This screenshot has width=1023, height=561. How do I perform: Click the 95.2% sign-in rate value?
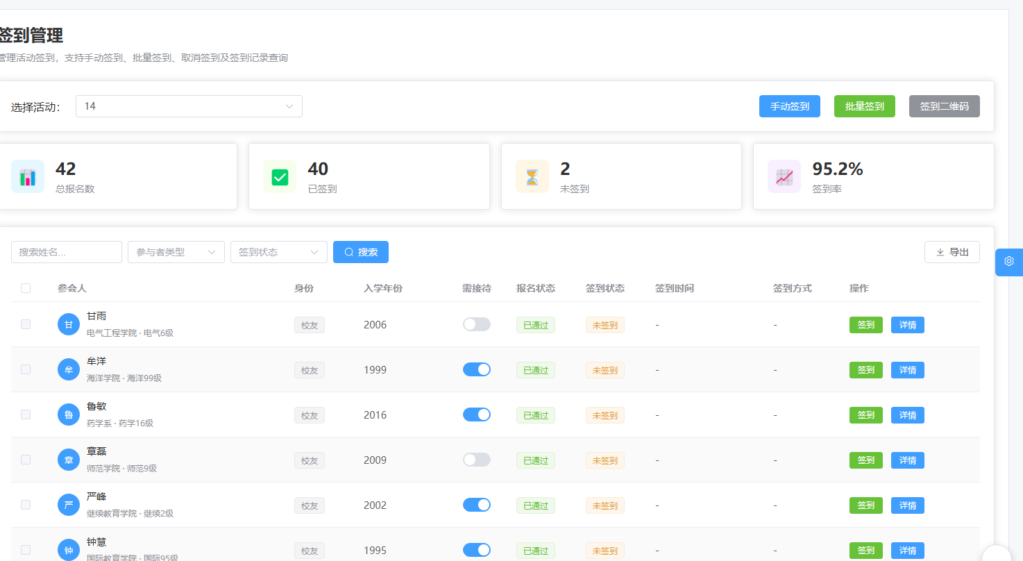[838, 169]
